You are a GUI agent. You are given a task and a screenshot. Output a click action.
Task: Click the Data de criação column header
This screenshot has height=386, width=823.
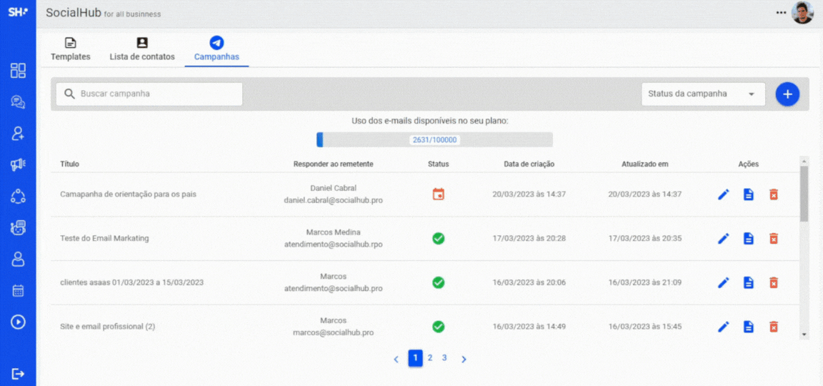[x=529, y=164]
